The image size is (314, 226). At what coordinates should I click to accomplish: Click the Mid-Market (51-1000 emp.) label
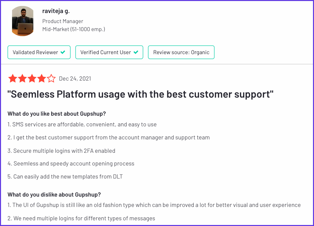pyautogui.click(x=74, y=29)
